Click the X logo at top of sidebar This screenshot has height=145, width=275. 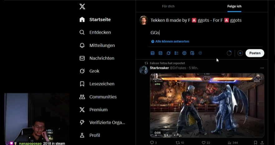point(82,7)
